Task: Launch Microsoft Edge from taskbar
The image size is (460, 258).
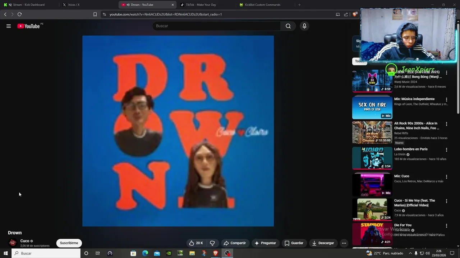Action: tap(145, 253)
